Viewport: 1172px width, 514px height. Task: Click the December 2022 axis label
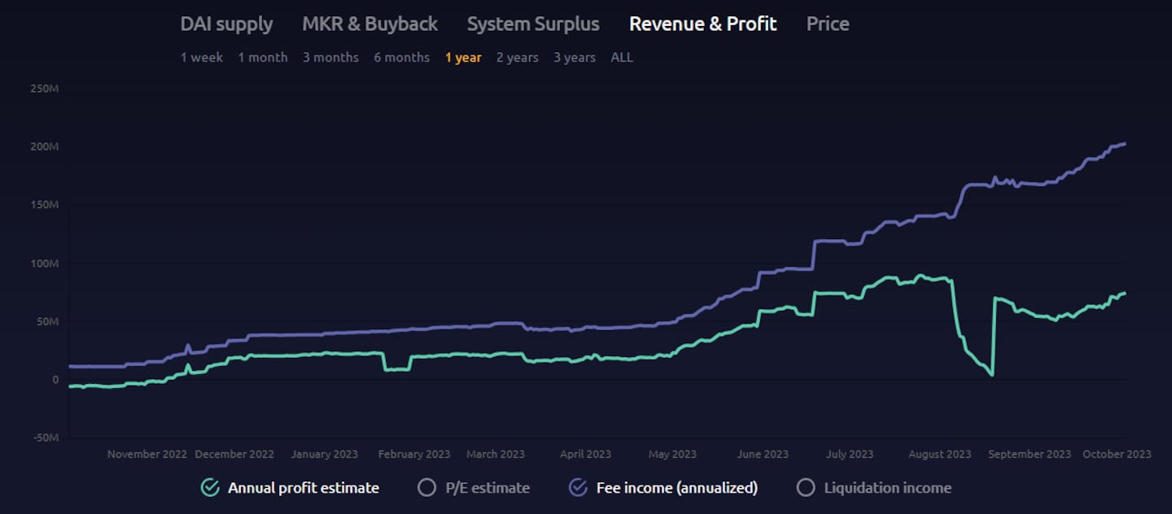pos(234,454)
